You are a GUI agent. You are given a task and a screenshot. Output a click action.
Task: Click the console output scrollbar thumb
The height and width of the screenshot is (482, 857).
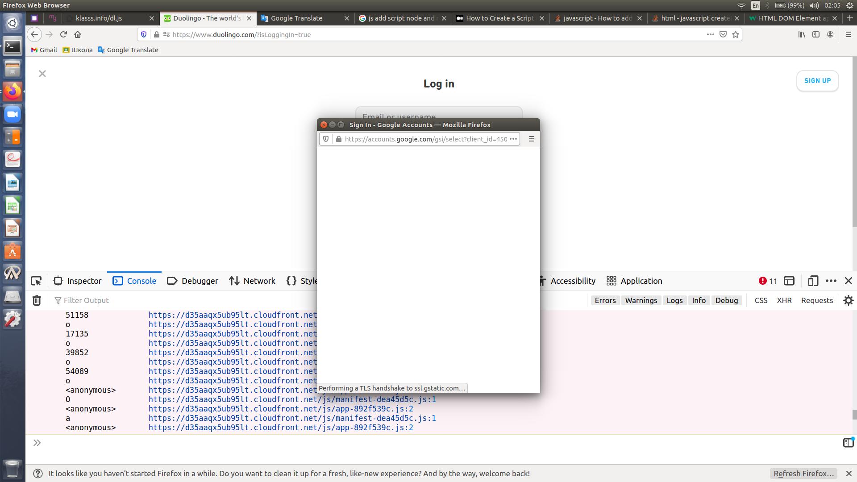[854, 414]
